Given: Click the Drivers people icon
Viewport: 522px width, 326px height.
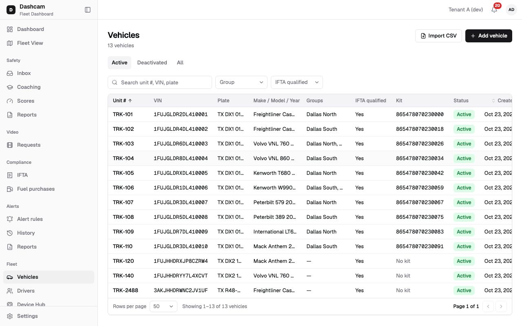Looking at the screenshot, I should pos(10,291).
